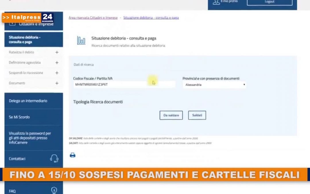Expand Documenti plus sign
This screenshot has width=310, height=194.
point(57,83)
